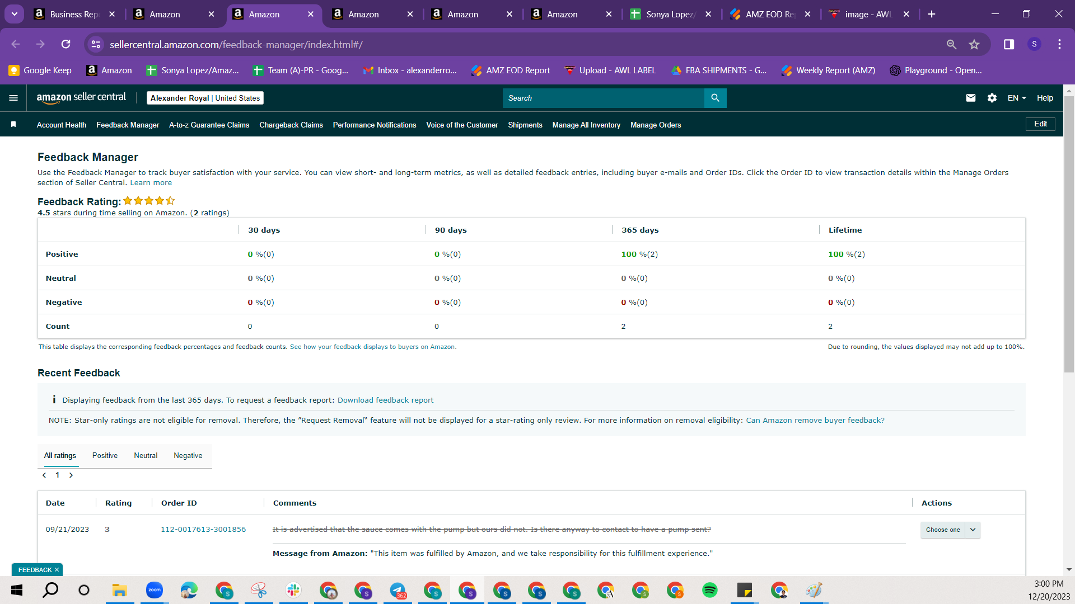1075x604 pixels.
Task: Open A-to-z Guarantee Claims in the nav bar
Action: pos(209,125)
